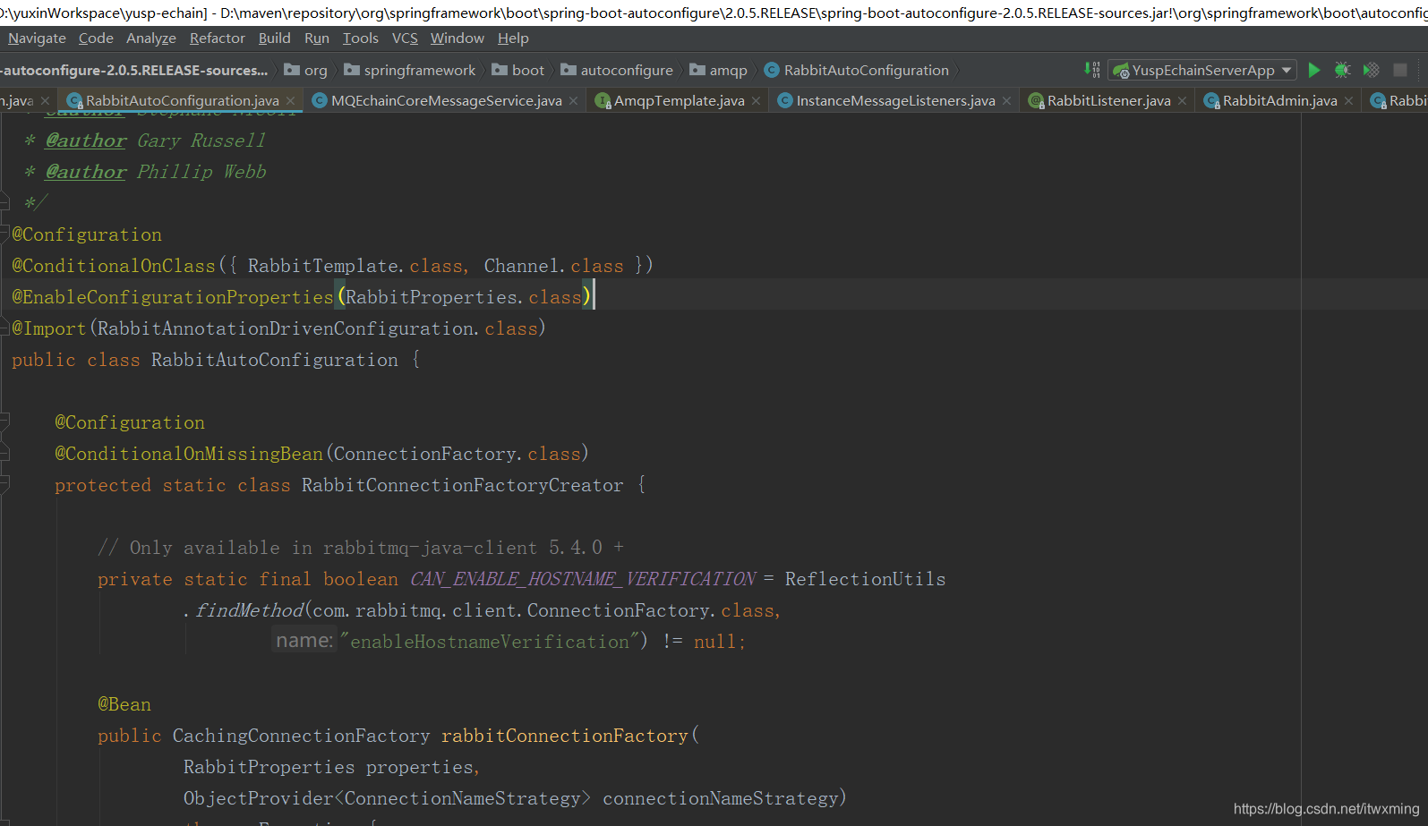Open the Navigate menu

tap(37, 38)
